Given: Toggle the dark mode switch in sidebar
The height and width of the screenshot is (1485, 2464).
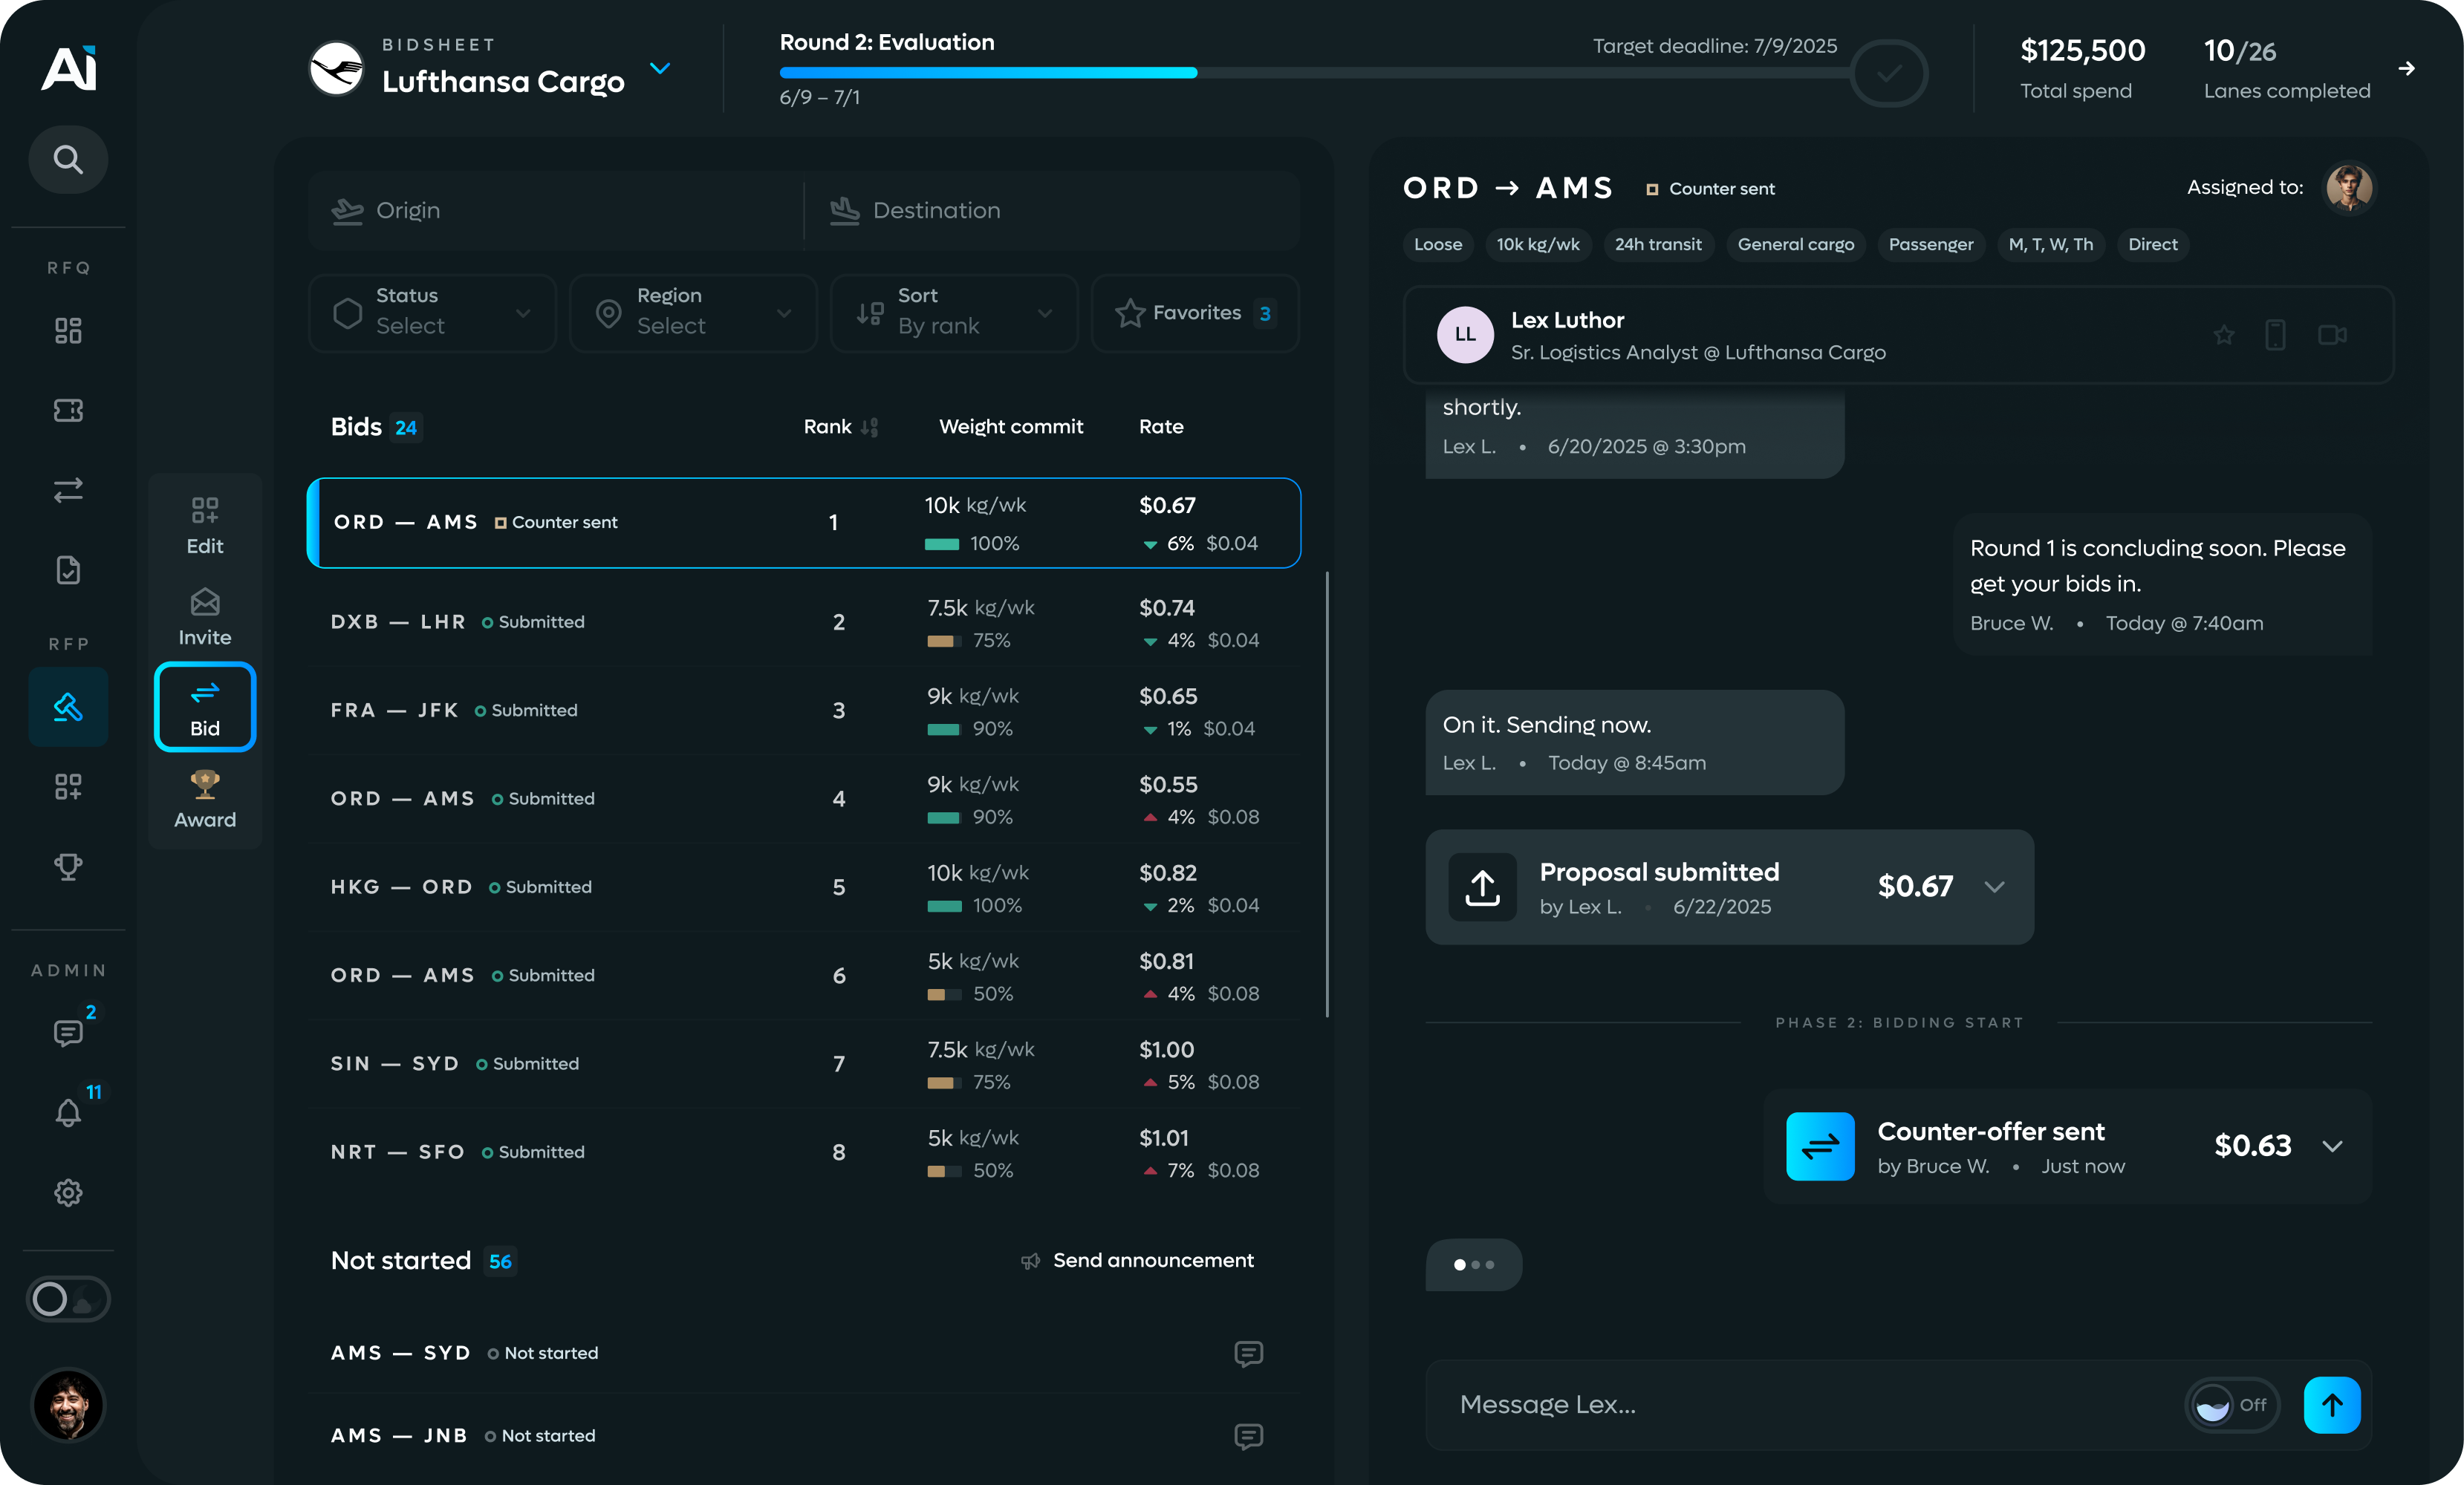Looking at the screenshot, I should [68, 1299].
